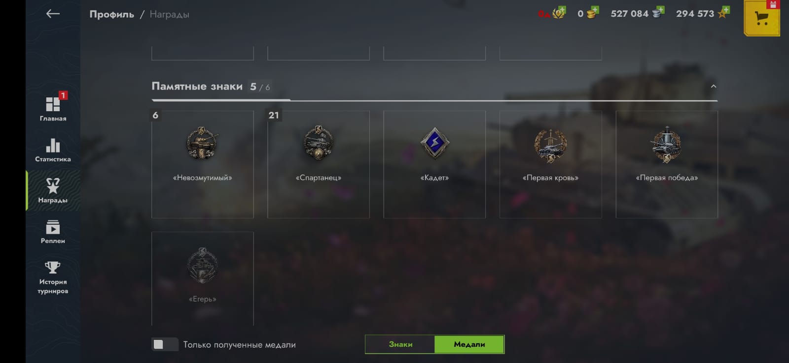
Task: Open the «Первая победа» badge card
Action: (667, 164)
